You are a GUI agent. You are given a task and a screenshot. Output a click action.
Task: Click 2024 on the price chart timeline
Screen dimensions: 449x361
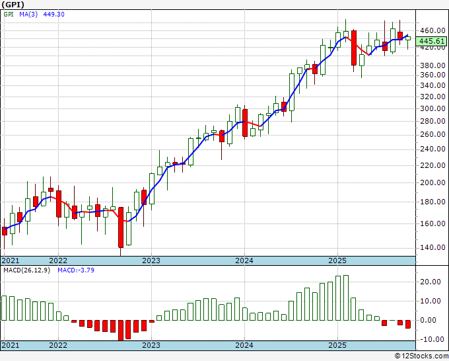click(x=244, y=261)
